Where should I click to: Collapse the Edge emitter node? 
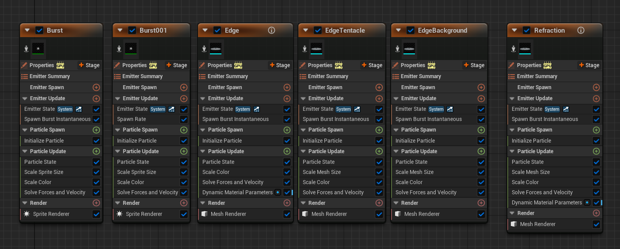pyautogui.click(x=205, y=30)
